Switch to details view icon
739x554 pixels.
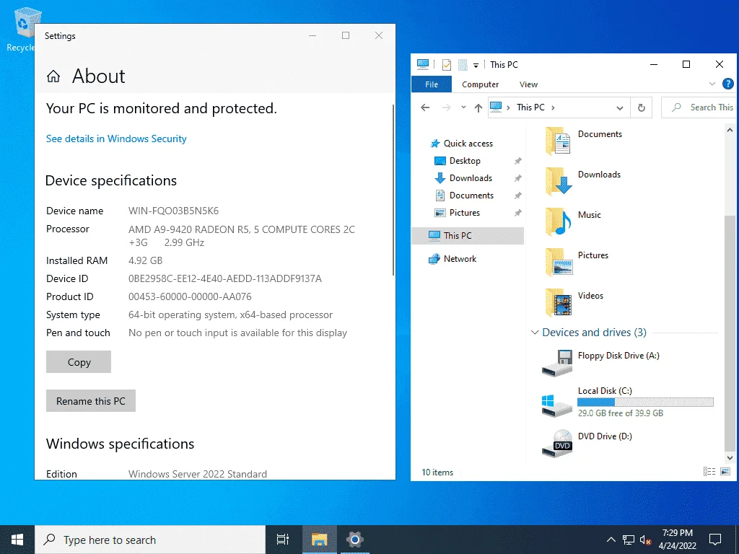[709, 472]
